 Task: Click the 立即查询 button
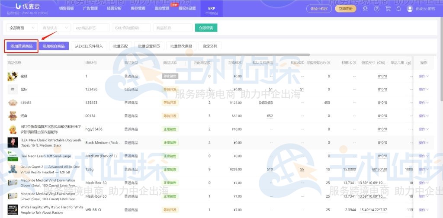pos(206,28)
